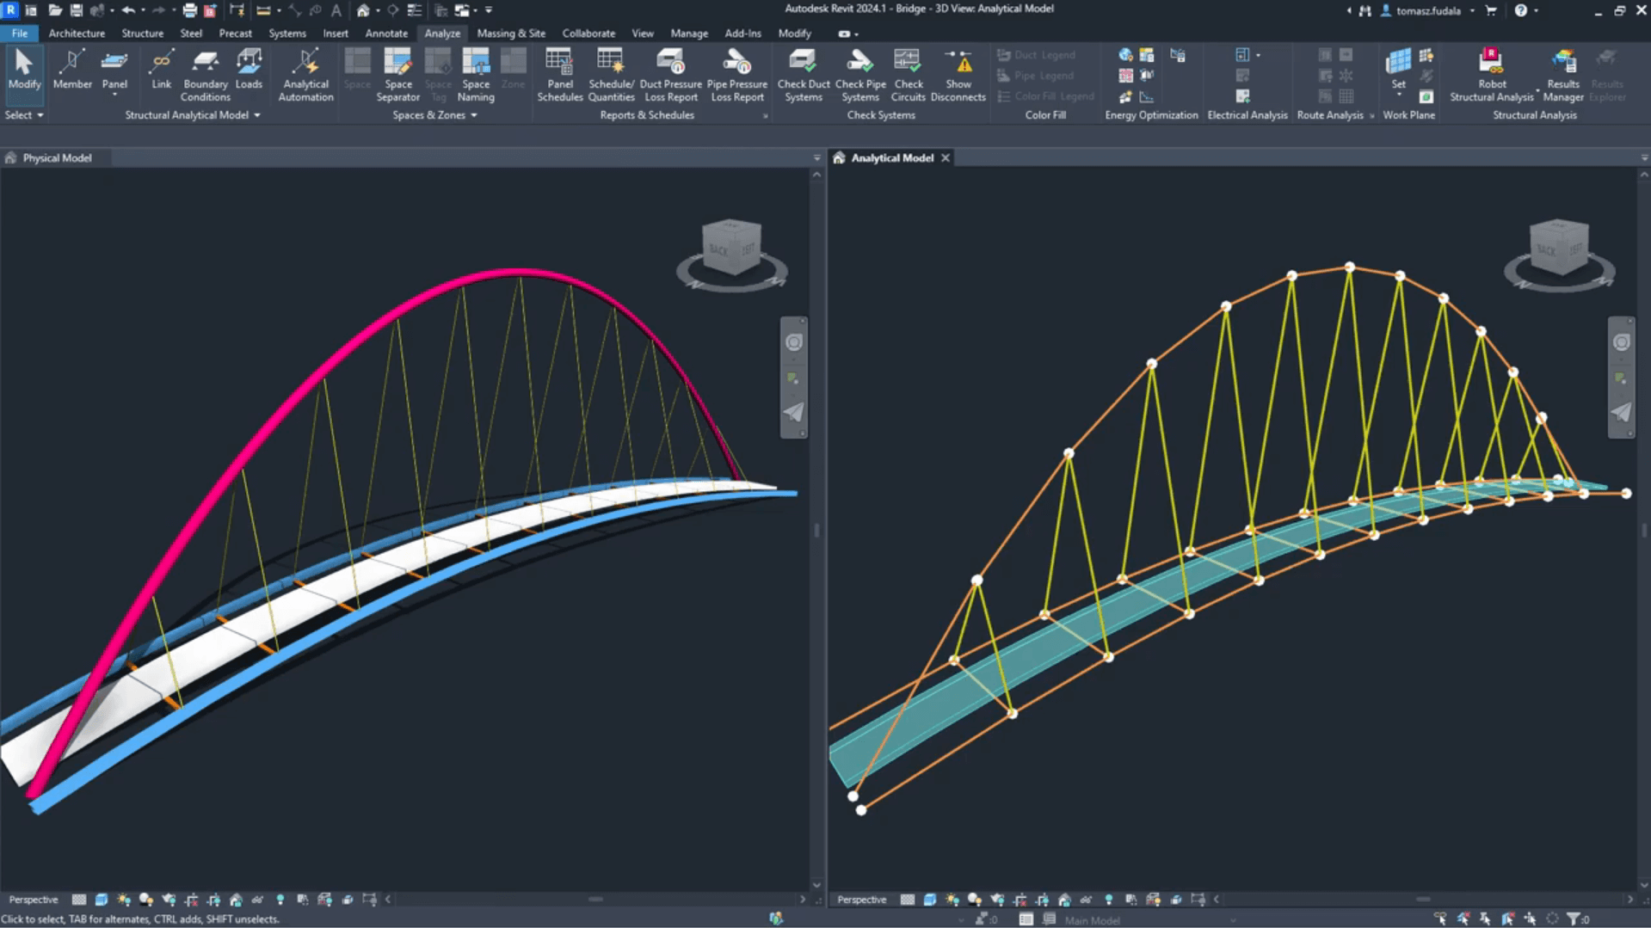Open Schedule/Quantities tool
This screenshot has height=928, width=1651.
(x=611, y=76)
